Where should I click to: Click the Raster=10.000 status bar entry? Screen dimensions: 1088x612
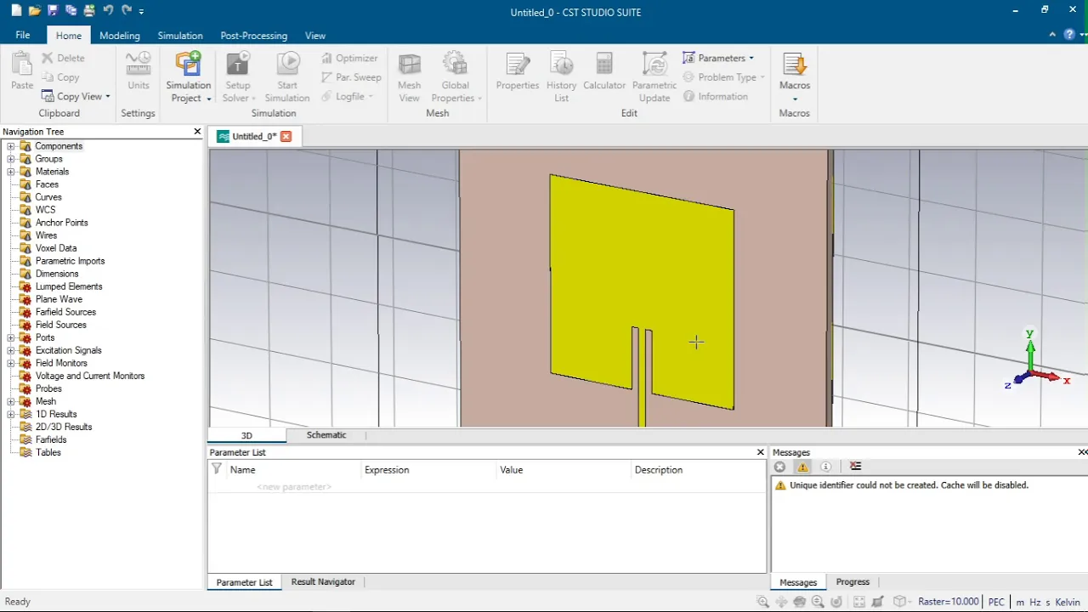(x=949, y=602)
